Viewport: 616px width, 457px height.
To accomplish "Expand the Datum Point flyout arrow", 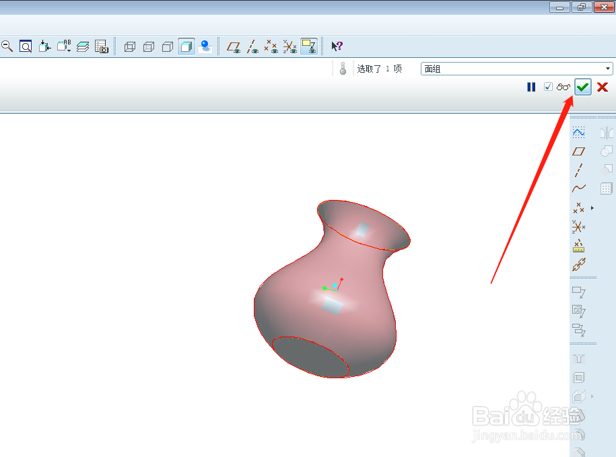I will coord(592,208).
